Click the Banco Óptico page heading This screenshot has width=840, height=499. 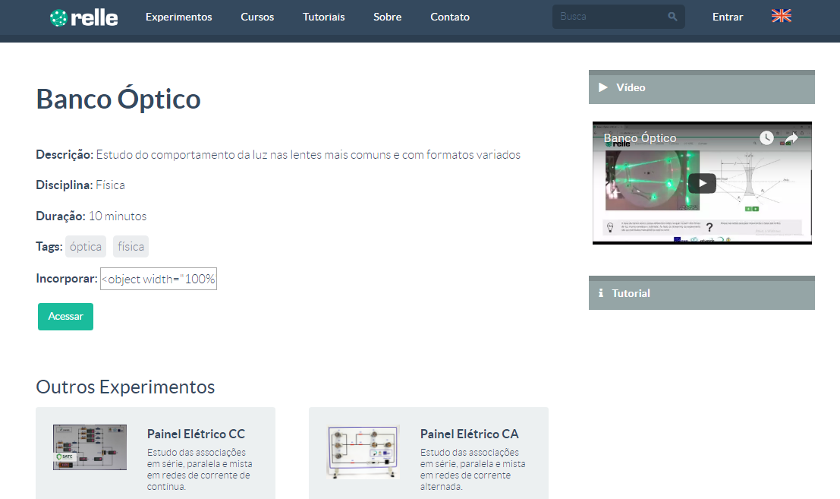pyautogui.click(x=118, y=99)
